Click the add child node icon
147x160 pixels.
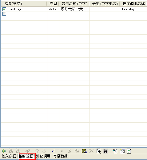pyautogui.click(x=11, y=151)
